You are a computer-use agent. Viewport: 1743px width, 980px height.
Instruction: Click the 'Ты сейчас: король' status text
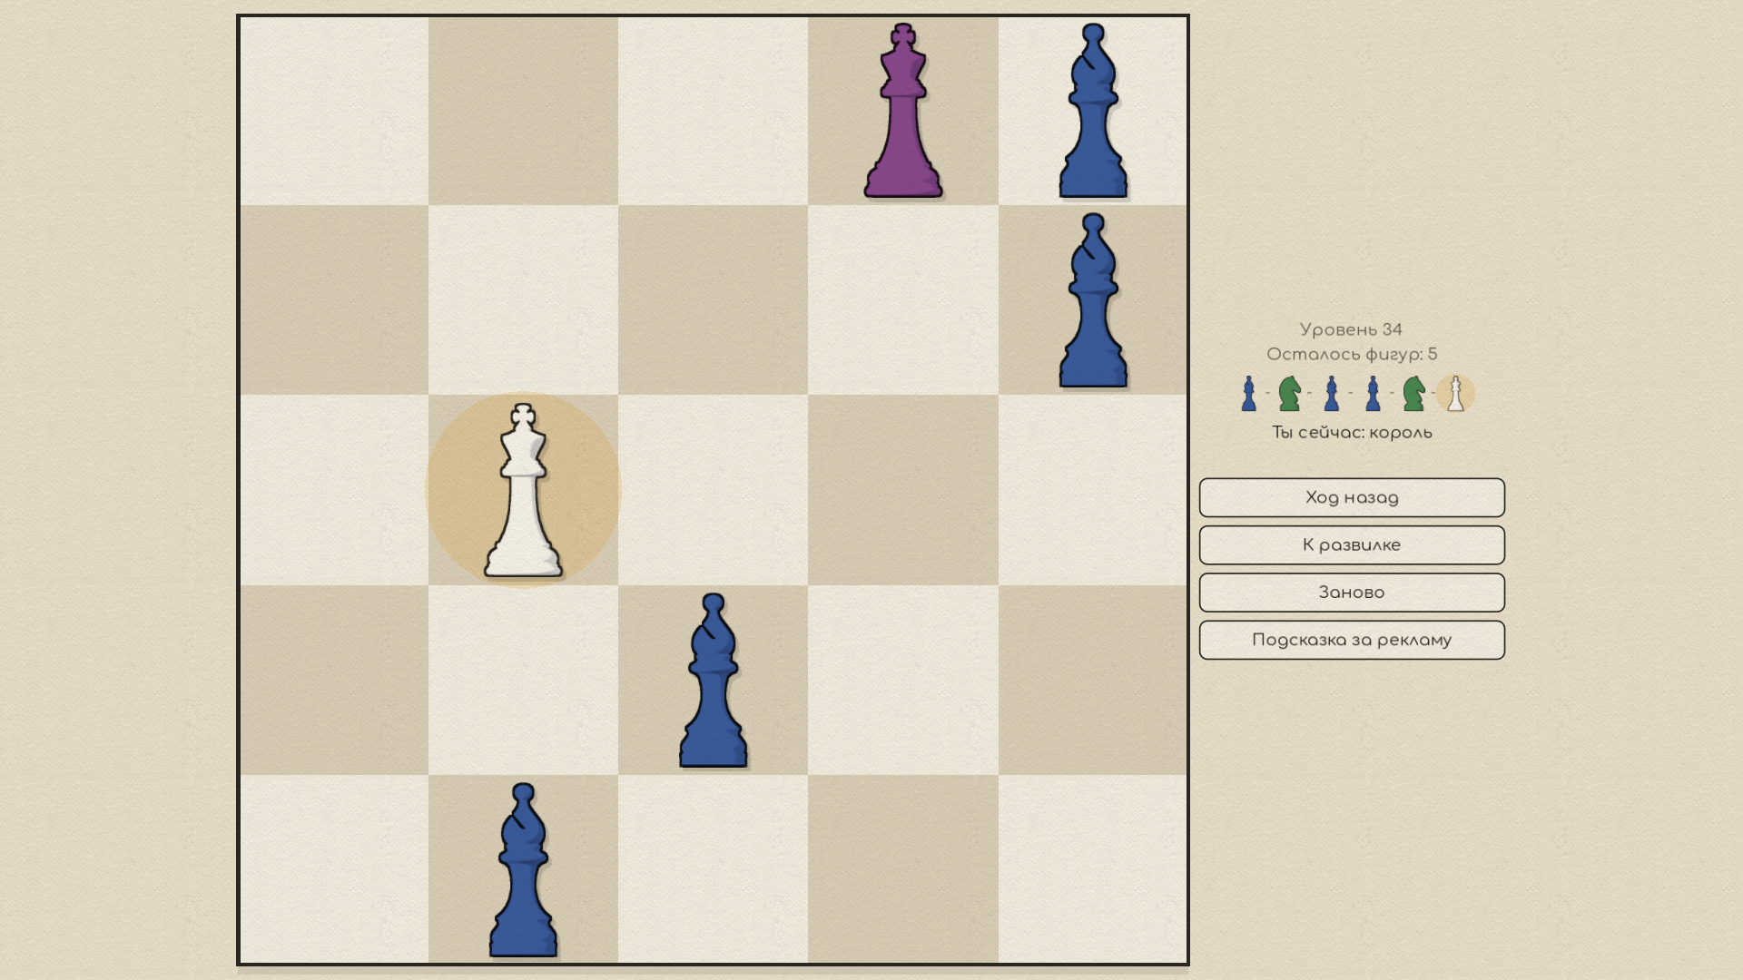(x=1352, y=433)
